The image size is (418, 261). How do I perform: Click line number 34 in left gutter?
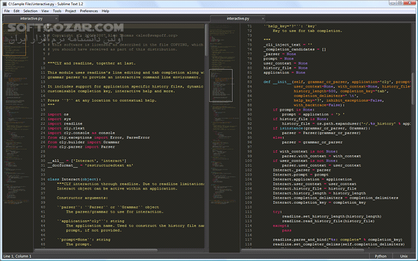click(43, 179)
